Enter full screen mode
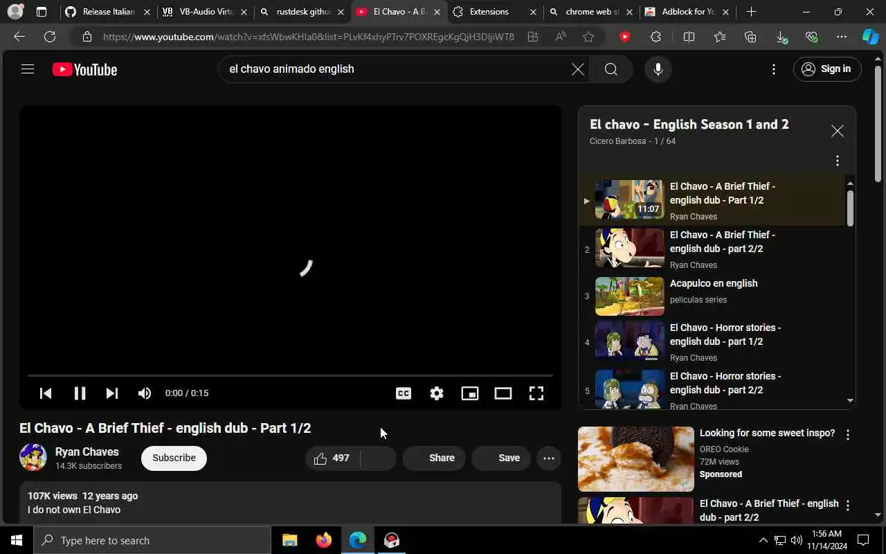Screen dimensions: 886x554 (x=536, y=393)
